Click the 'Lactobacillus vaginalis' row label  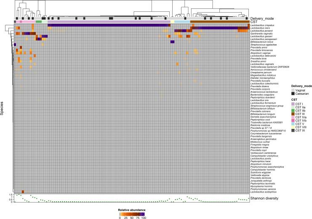pos(262,64)
